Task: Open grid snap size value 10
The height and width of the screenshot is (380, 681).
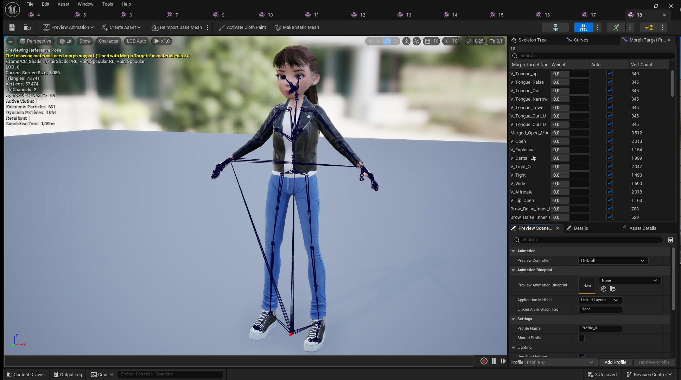Action: tap(436, 41)
